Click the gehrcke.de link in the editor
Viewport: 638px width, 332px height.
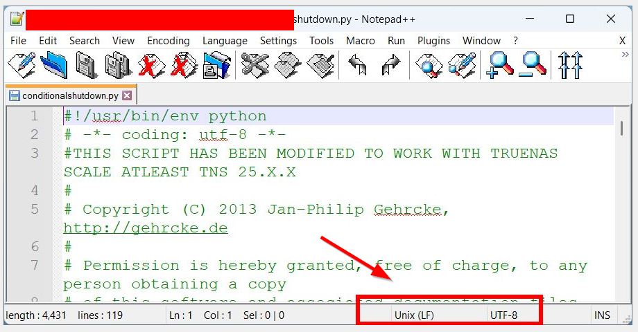click(145, 228)
